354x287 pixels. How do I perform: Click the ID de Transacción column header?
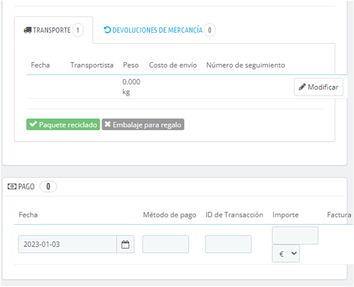234,215
